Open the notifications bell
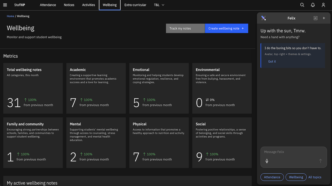The height and width of the screenshot is (186, 332). [x=313, y=5]
